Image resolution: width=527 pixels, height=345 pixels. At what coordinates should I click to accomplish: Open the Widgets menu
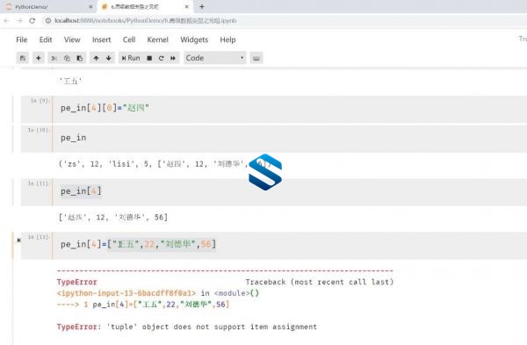pos(194,40)
